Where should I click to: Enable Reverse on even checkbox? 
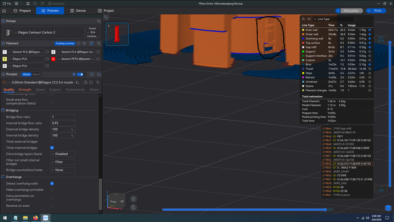(52, 205)
